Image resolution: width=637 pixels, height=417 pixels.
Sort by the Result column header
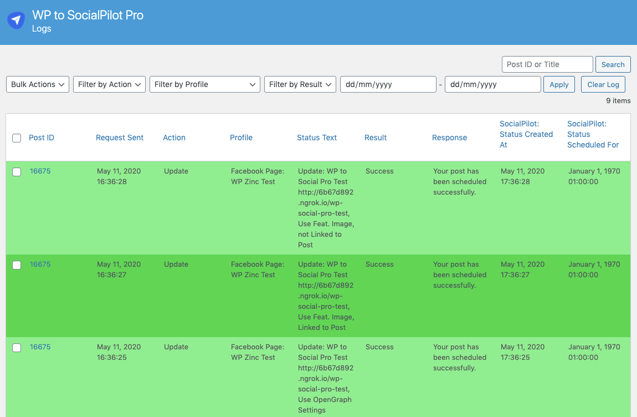[376, 138]
